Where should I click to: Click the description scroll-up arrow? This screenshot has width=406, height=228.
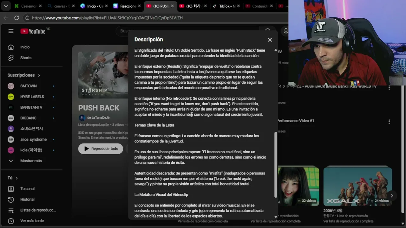[x=276, y=51]
